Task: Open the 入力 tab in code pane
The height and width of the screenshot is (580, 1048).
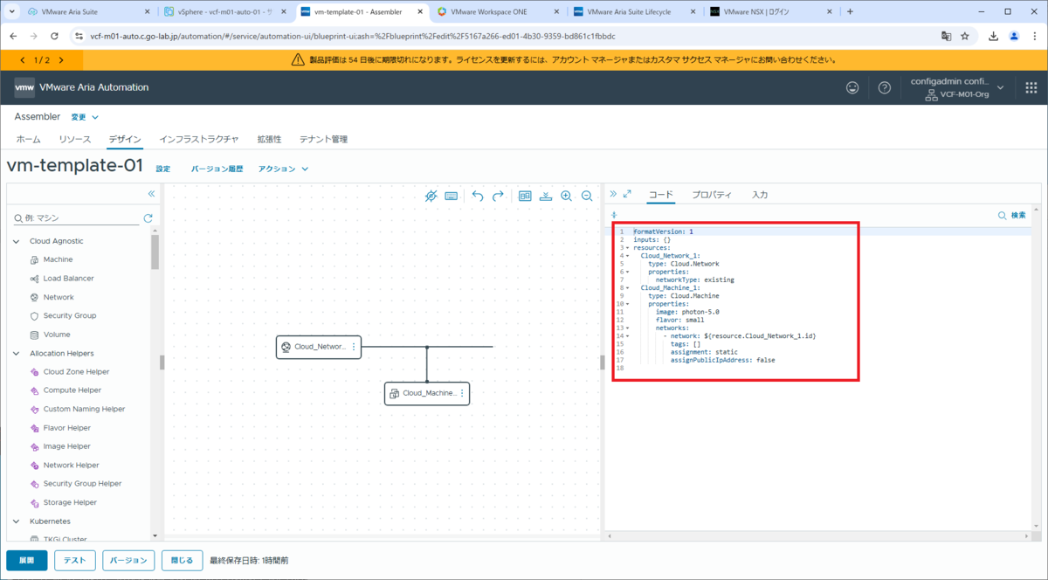Action: click(x=760, y=195)
